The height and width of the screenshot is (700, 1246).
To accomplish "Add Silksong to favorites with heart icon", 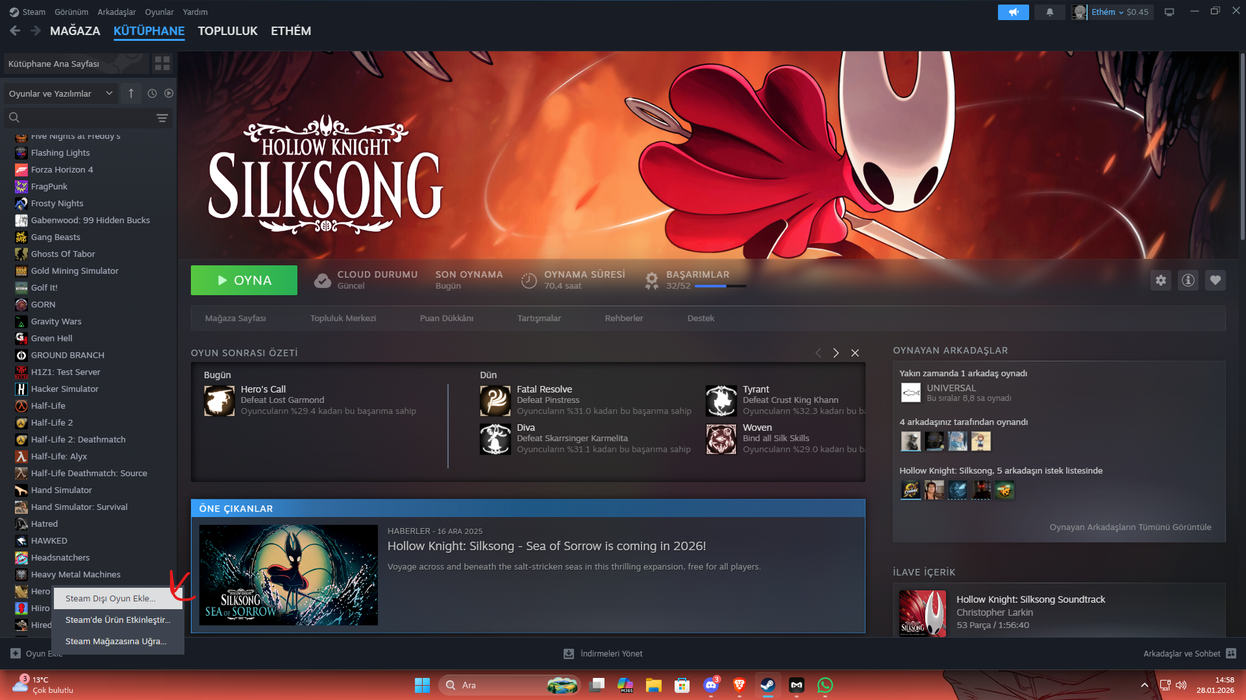I will pyautogui.click(x=1215, y=280).
